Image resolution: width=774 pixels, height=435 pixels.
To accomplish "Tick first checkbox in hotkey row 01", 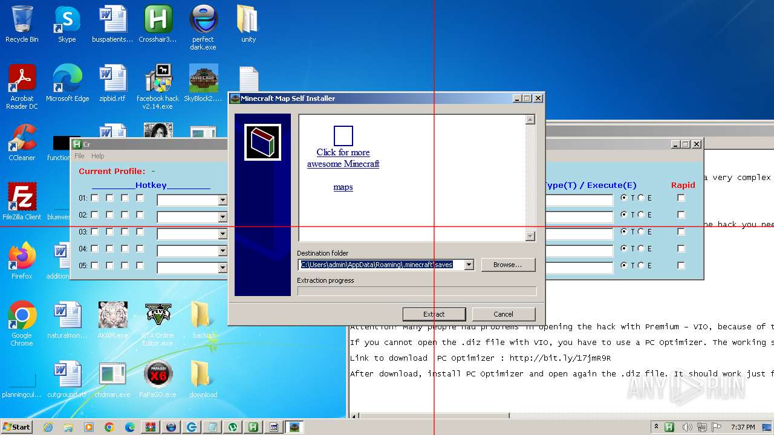I will click(x=94, y=198).
